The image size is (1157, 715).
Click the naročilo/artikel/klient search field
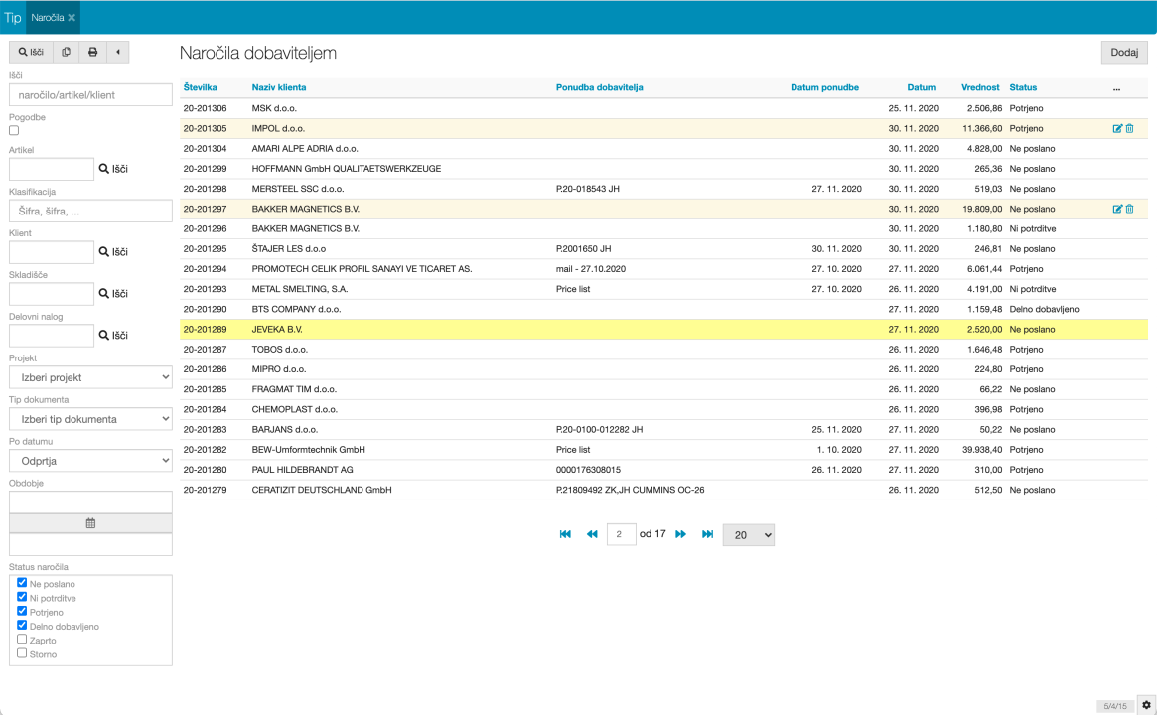[90, 94]
